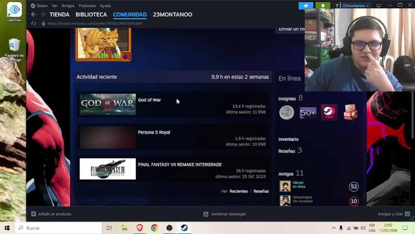Open Google Chrome from the taskbar
415x234 pixels.
(154, 228)
